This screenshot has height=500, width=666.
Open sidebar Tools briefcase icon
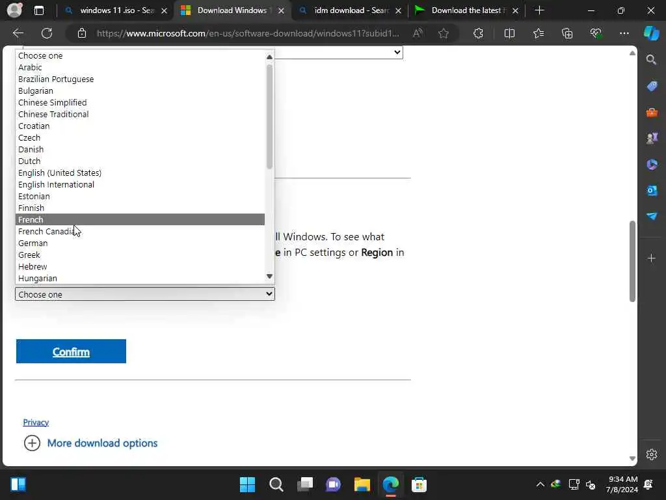[x=652, y=112]
